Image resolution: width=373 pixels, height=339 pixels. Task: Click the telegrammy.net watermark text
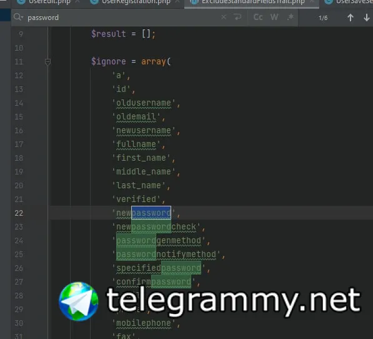click(x=234, y=300)
